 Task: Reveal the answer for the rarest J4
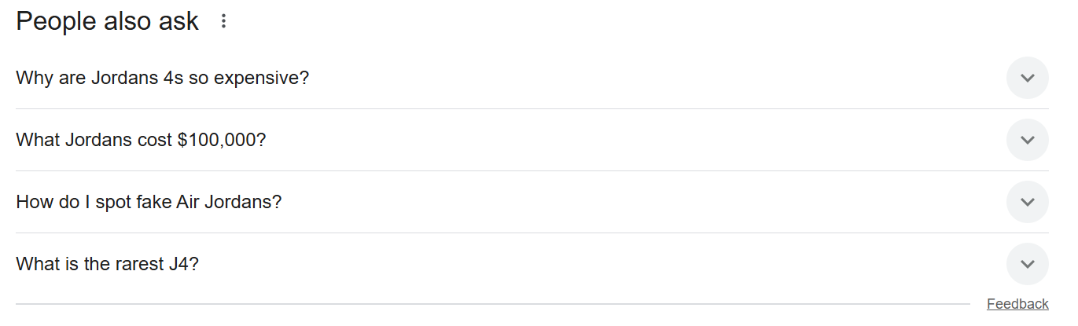108,264
